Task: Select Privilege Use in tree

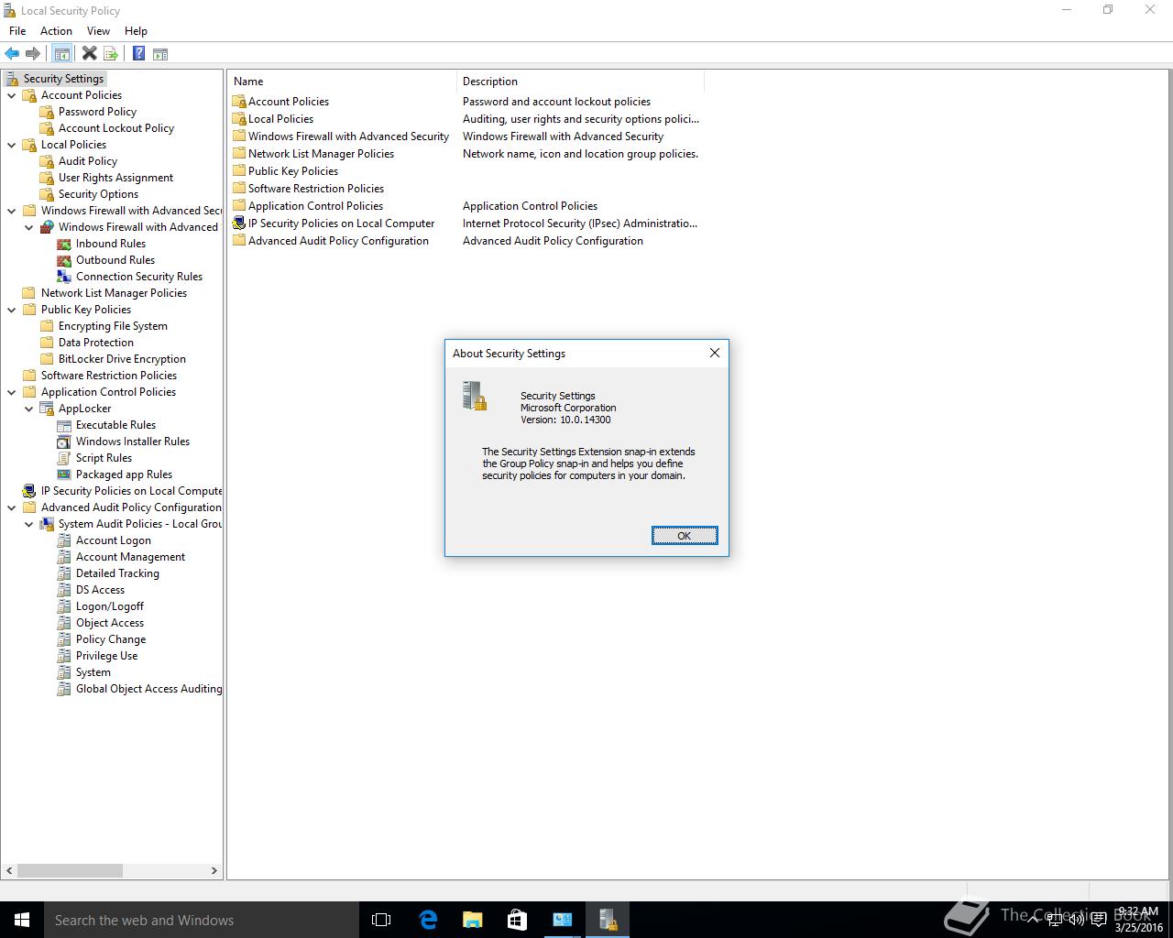Action: [x=106, y=656]
